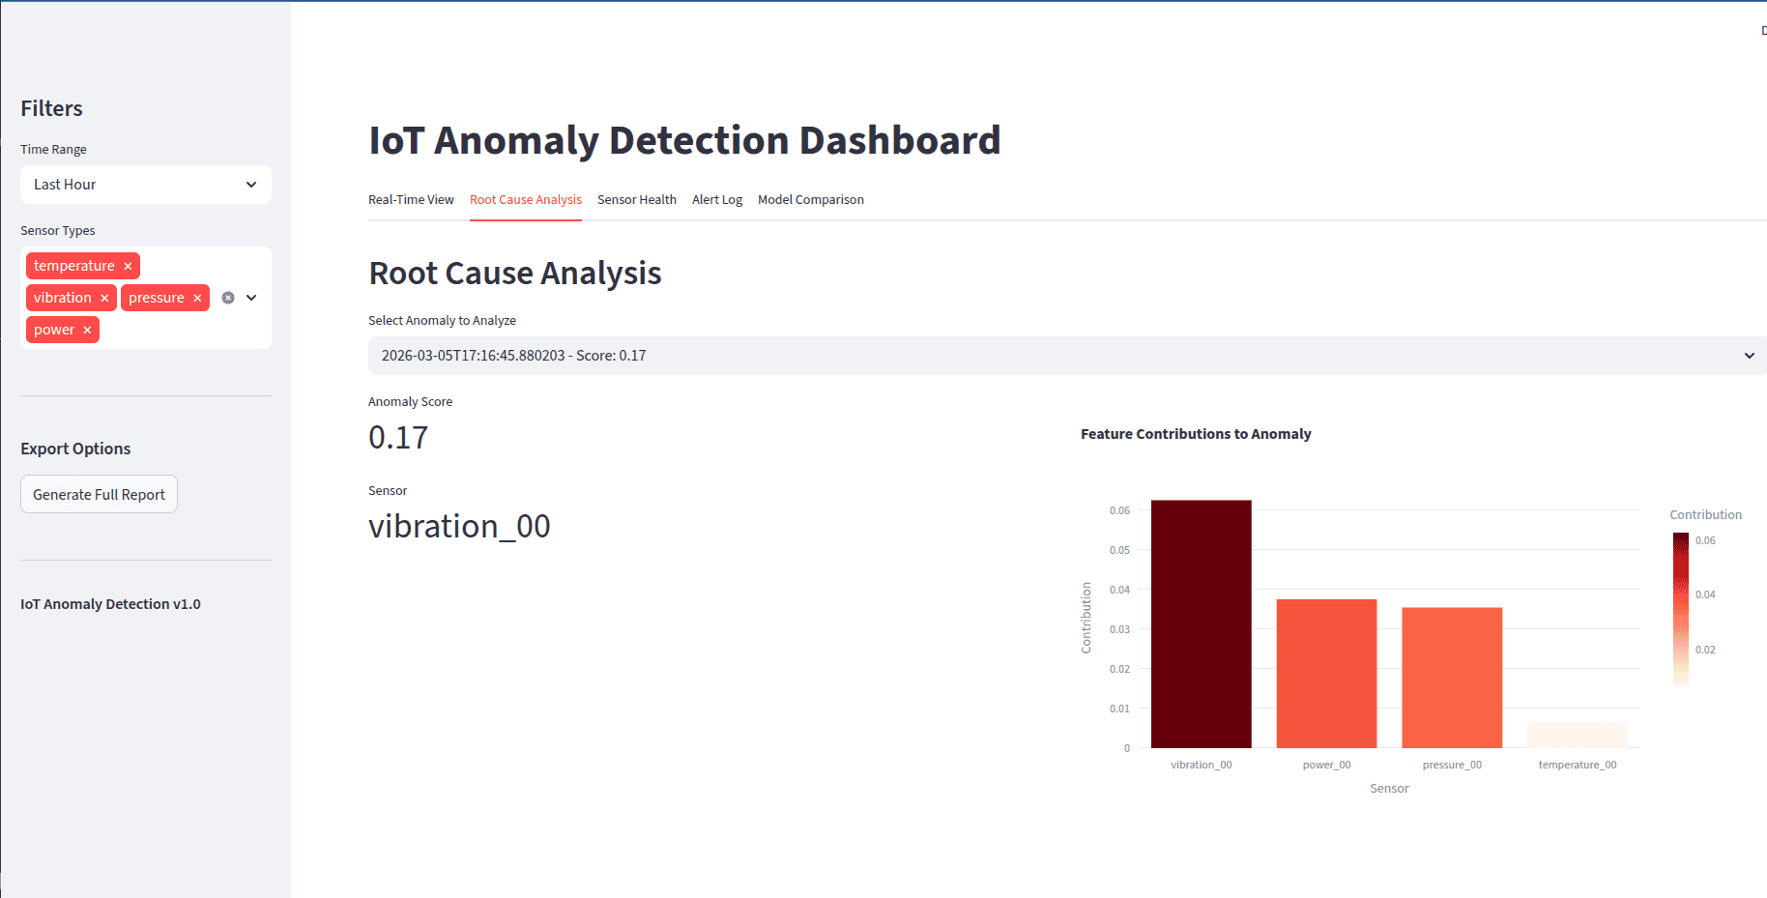Expand the Sensor Types dropdown chevron
Viewport: 1767px width, 898px height.
(251, 298)
